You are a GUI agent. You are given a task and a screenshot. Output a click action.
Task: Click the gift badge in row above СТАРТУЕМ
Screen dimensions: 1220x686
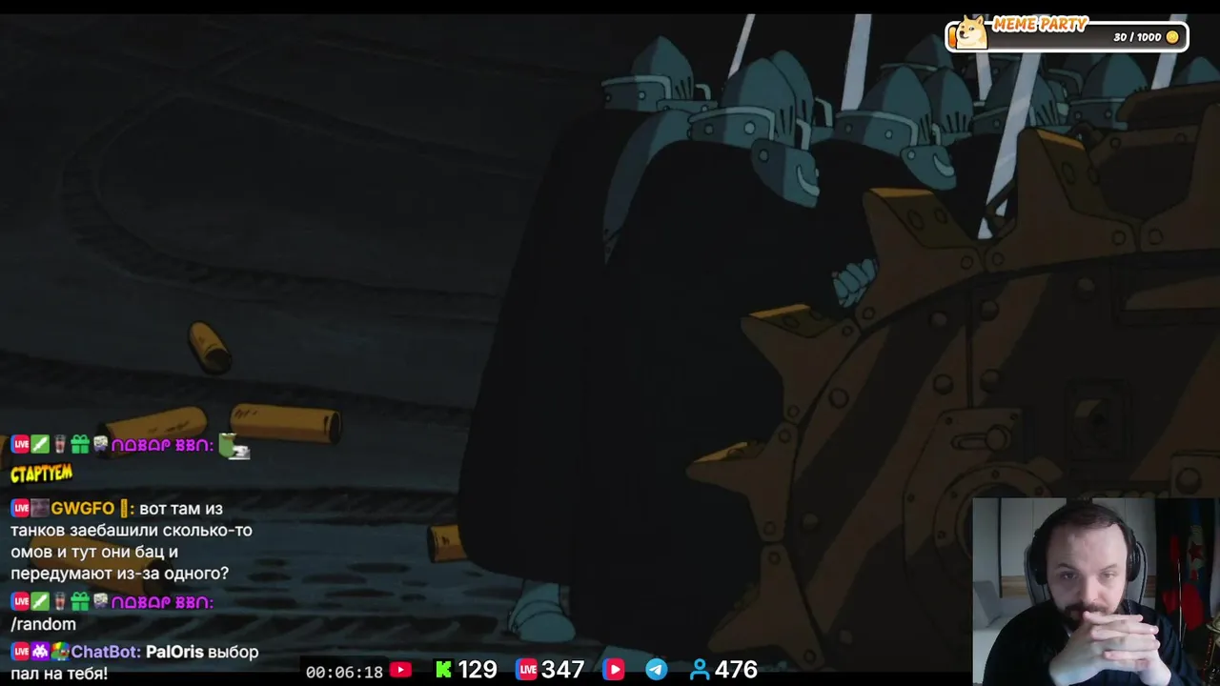(80, 444)
